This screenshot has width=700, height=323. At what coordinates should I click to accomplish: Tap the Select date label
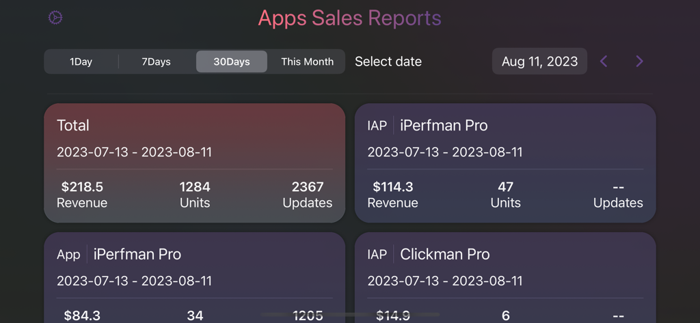click(x=388, y=61)
